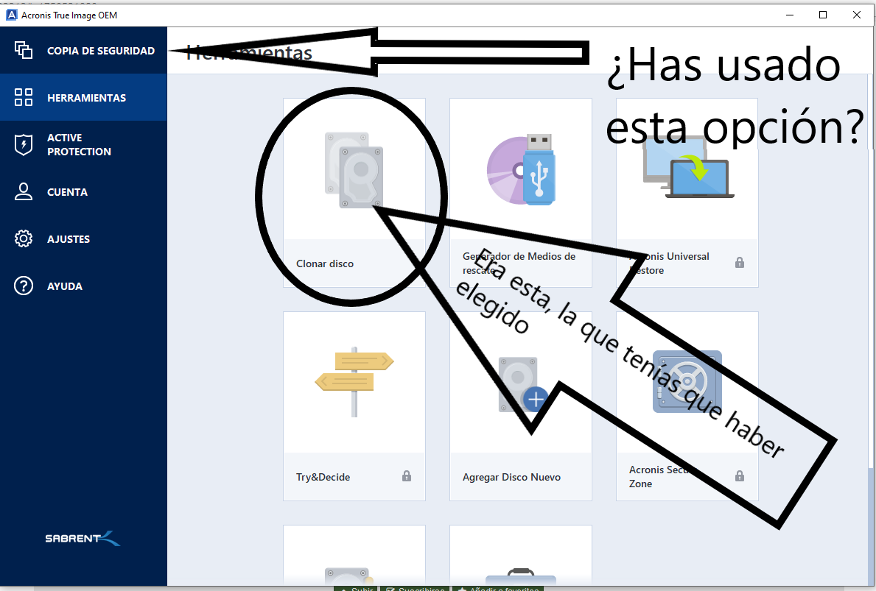This screenshot has width=876, height=591.
Task: Click the four-squares tools icon
Action: [24, 97]
